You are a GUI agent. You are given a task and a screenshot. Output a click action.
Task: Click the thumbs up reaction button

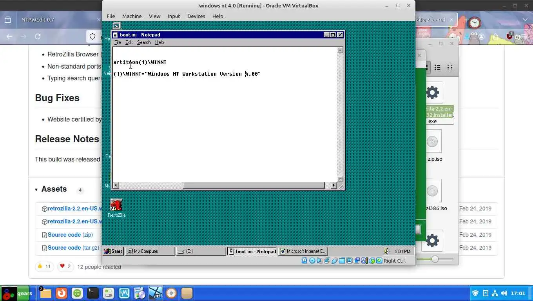coord(44,267)
